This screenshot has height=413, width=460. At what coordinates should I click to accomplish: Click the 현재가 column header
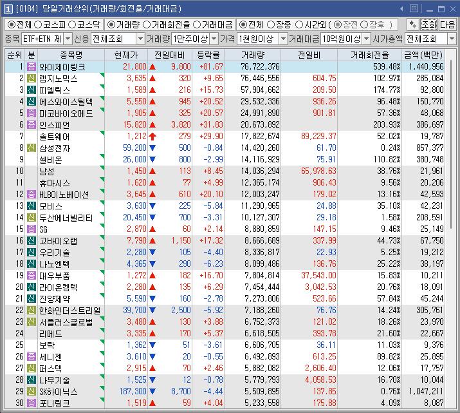[x=126, y=55]
